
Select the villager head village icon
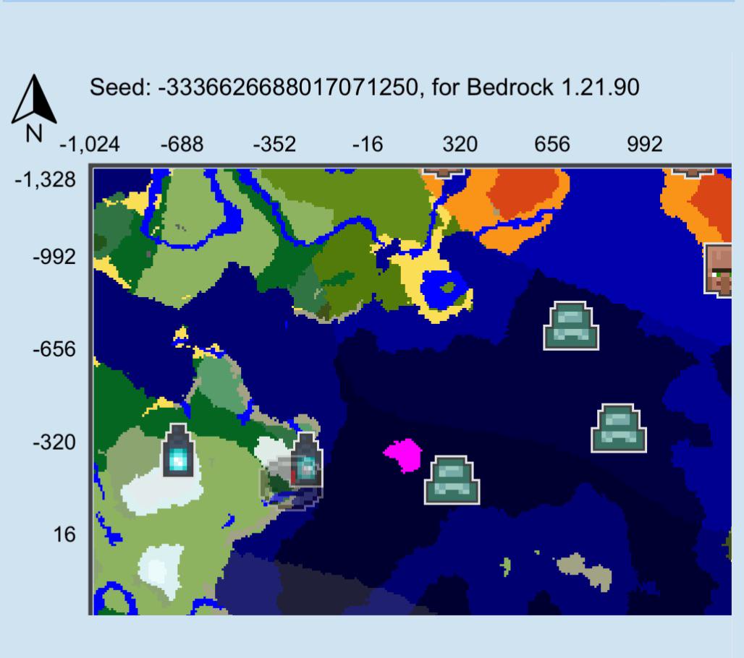tap(717, 270)
